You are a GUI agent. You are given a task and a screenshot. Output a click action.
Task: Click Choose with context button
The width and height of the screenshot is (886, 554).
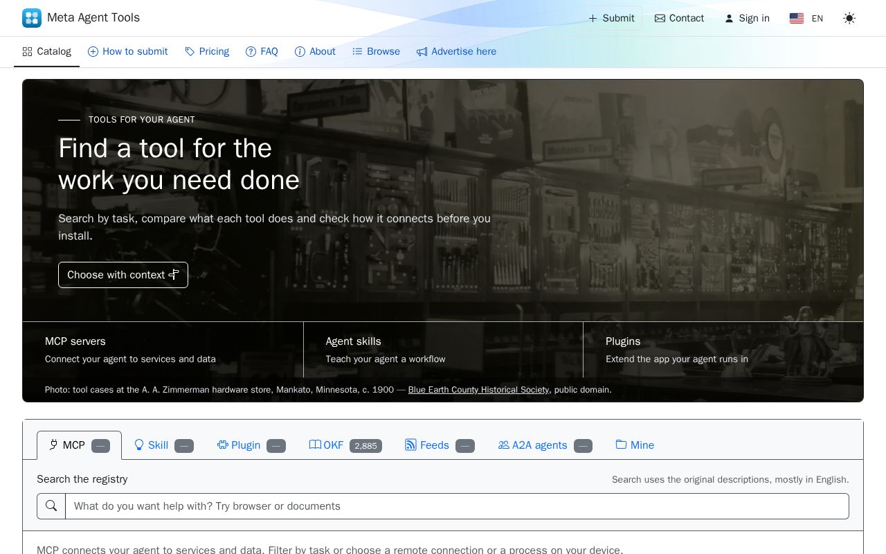pyautogui.click(x=123, y=275)
